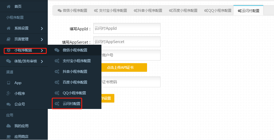Open 我的应用 in sidebar
This screenshot has height=140, width=274.
(24, 126)
